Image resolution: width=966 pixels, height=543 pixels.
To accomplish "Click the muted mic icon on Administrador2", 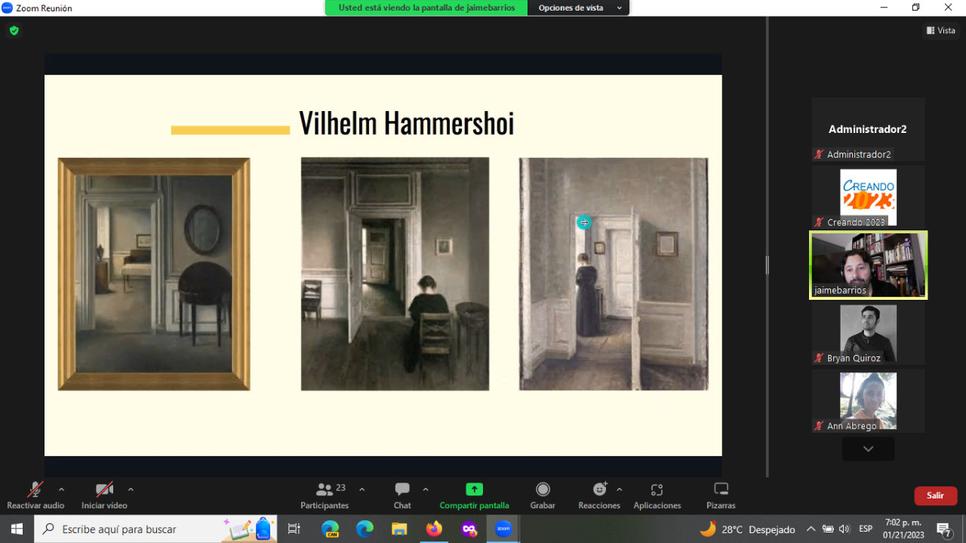I will pyautogui.click(x=819, y=154).
